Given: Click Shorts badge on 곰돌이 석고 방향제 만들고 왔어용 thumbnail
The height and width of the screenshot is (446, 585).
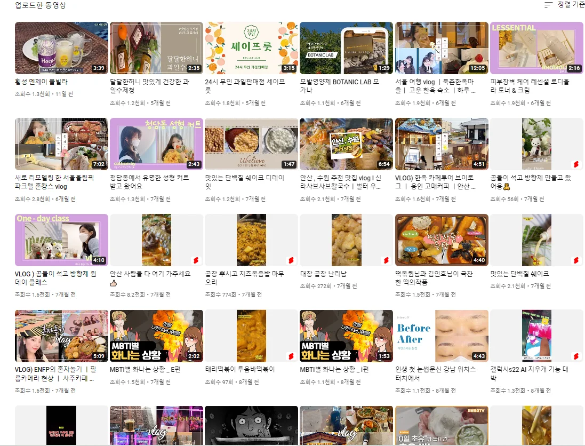Looking at the screenshot, I should pos(576,164).
